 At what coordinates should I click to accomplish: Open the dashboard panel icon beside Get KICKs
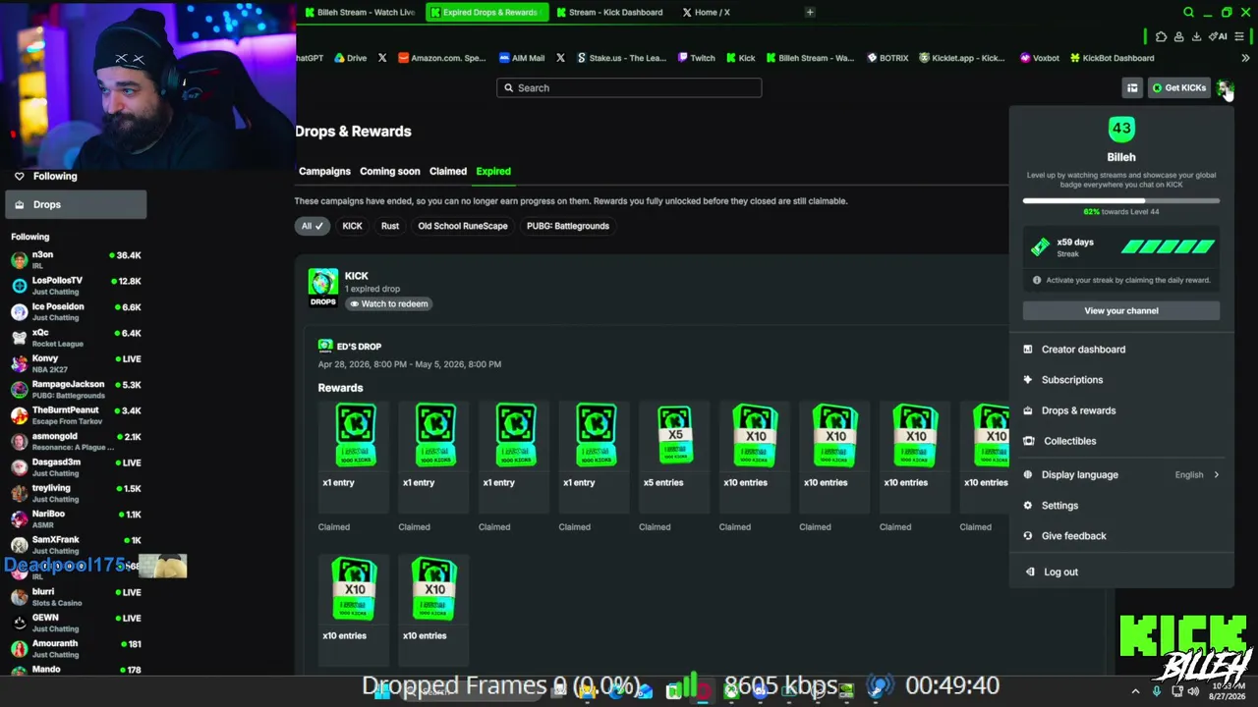[1132, 88]
